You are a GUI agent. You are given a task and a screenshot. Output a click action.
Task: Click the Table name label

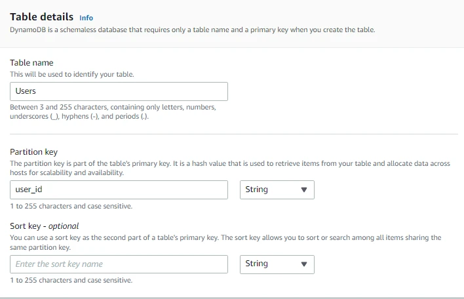click(31, 63)
